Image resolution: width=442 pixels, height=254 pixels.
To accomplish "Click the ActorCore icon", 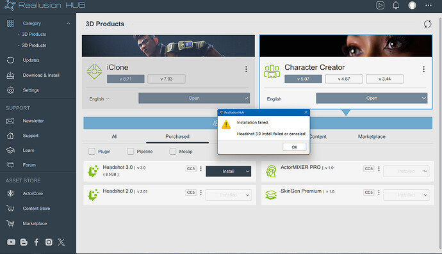I will point(10,193).
